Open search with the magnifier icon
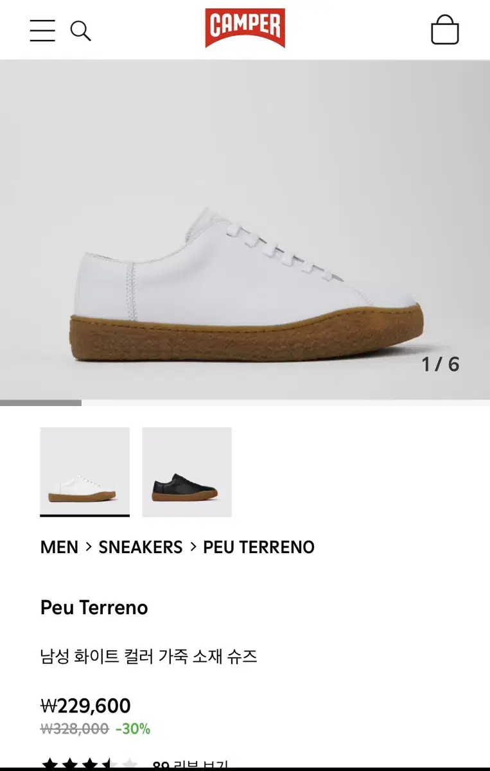The height and width of the screenshot is (771, 490). coord(80,30)
